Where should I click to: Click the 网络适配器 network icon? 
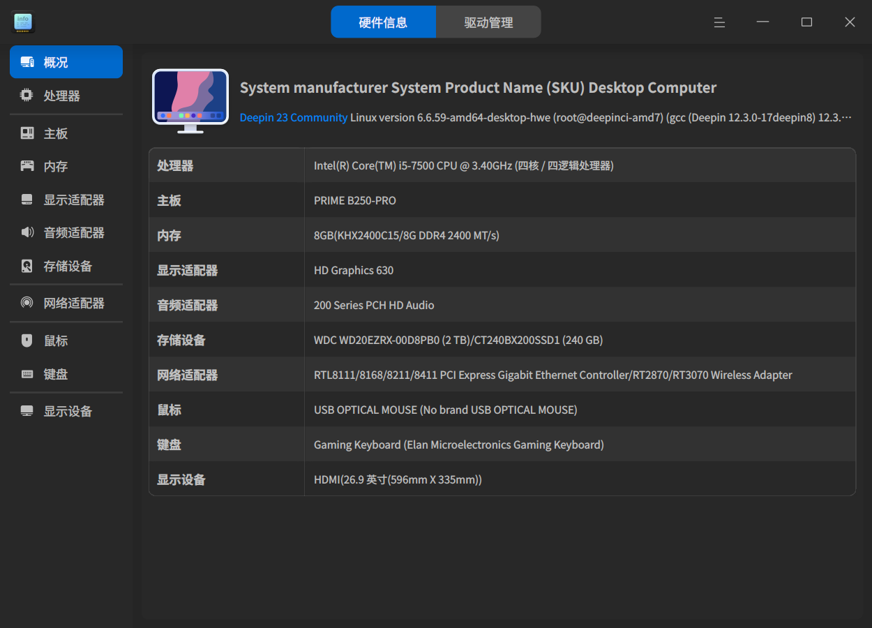click(x=27, y=303)
